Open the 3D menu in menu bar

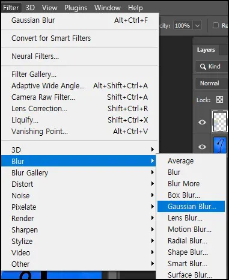pos(30,8)
